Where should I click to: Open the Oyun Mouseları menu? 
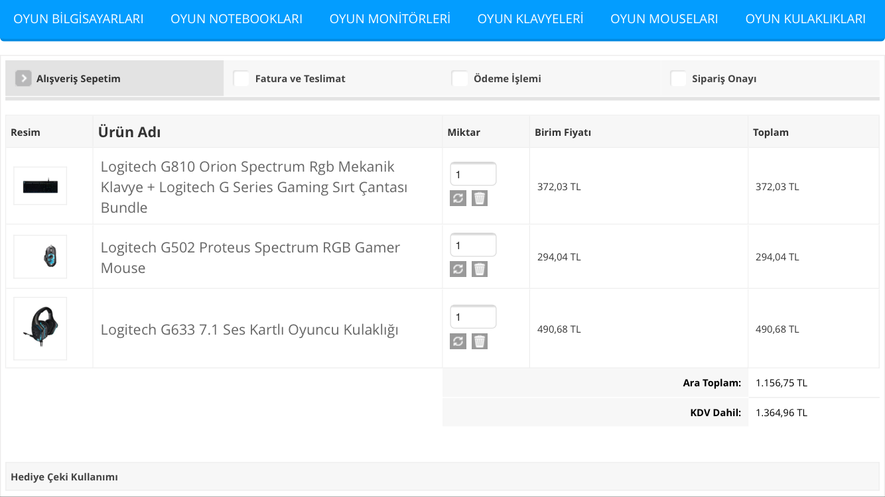point(664,19)
